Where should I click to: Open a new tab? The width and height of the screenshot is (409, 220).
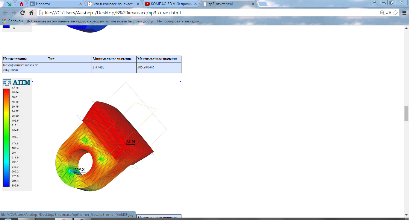tap(263, 4)
